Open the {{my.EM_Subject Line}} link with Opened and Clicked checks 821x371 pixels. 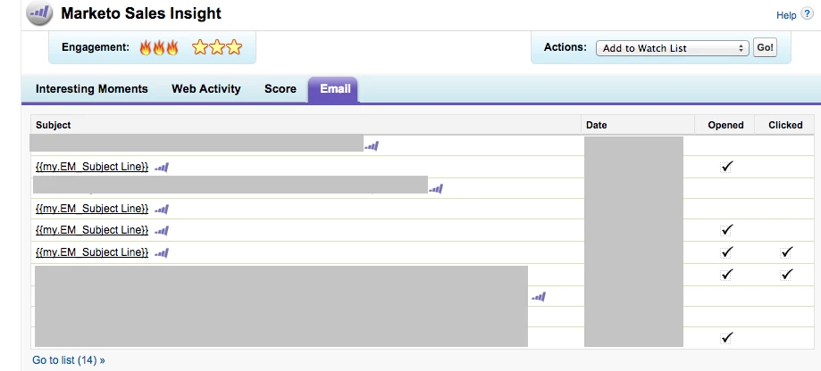point(92,251)
